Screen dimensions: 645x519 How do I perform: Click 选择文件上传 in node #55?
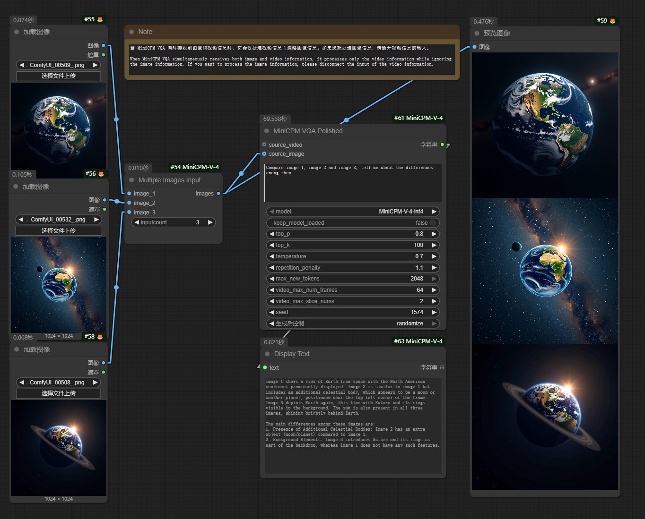click(x=59, y=76)
